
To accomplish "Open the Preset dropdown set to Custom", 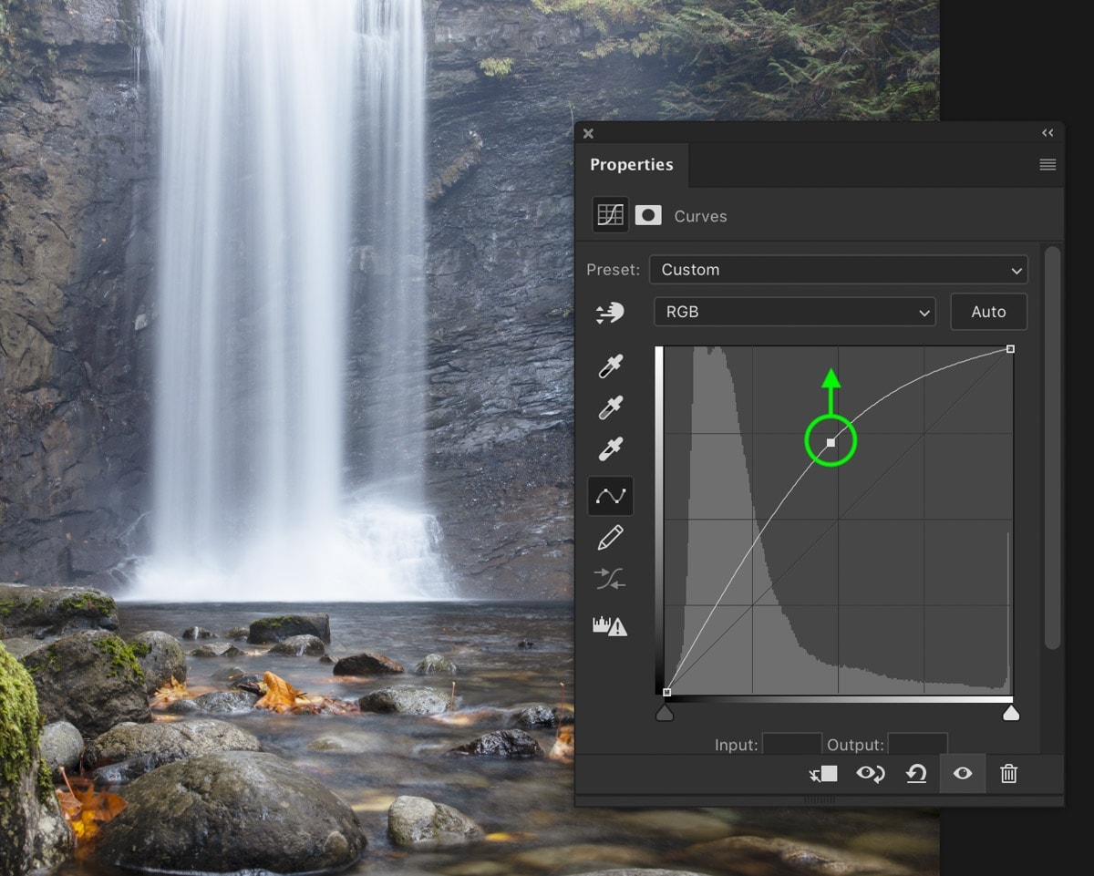I will coord(838,270).
